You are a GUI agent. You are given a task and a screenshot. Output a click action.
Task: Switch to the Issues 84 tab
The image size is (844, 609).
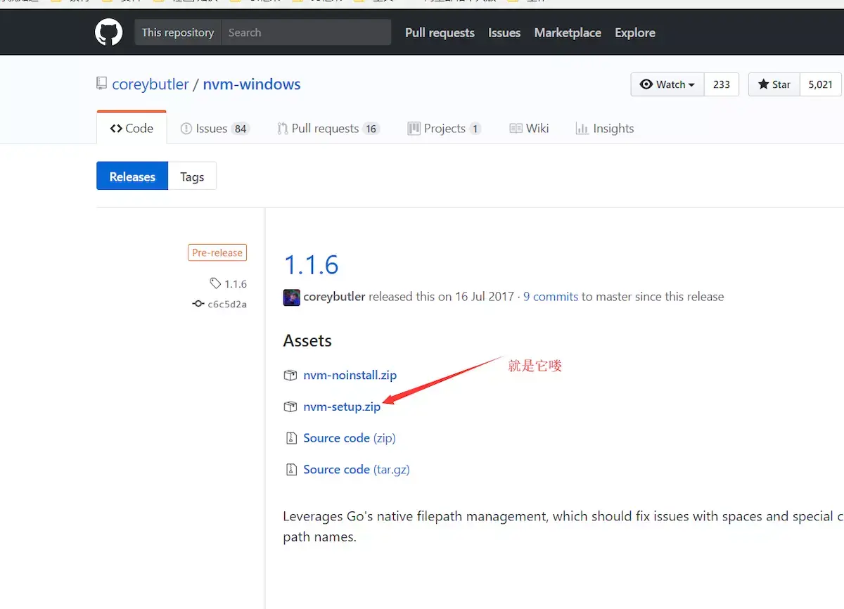[215, 128]
